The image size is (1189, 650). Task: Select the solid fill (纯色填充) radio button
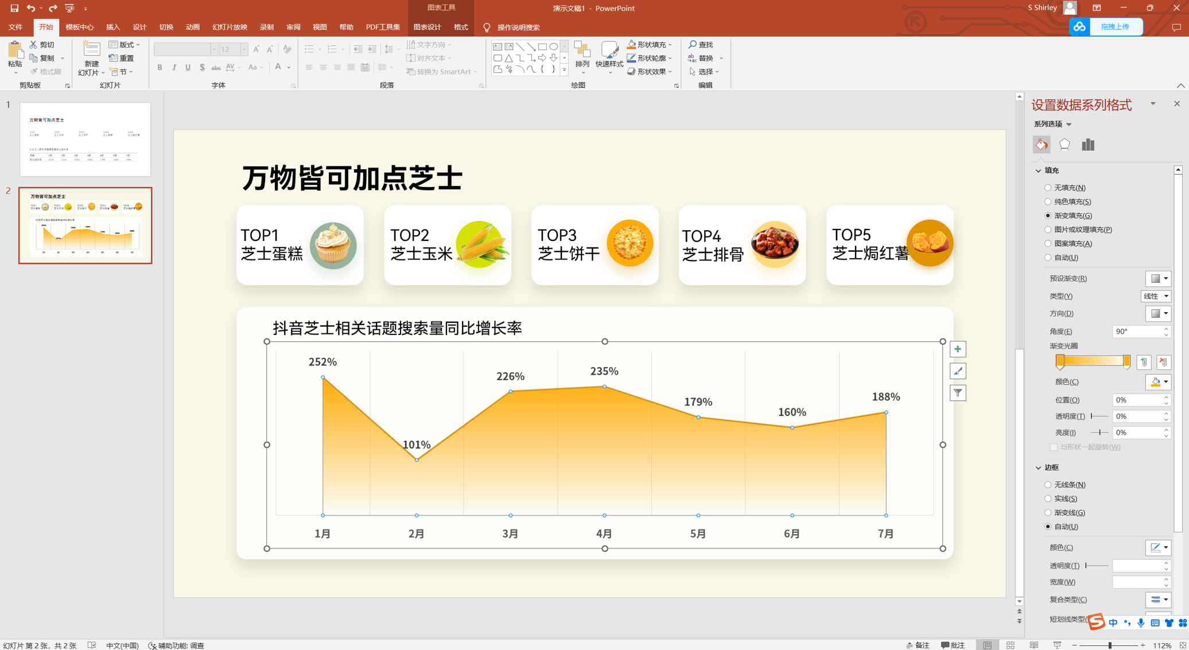1048,202
